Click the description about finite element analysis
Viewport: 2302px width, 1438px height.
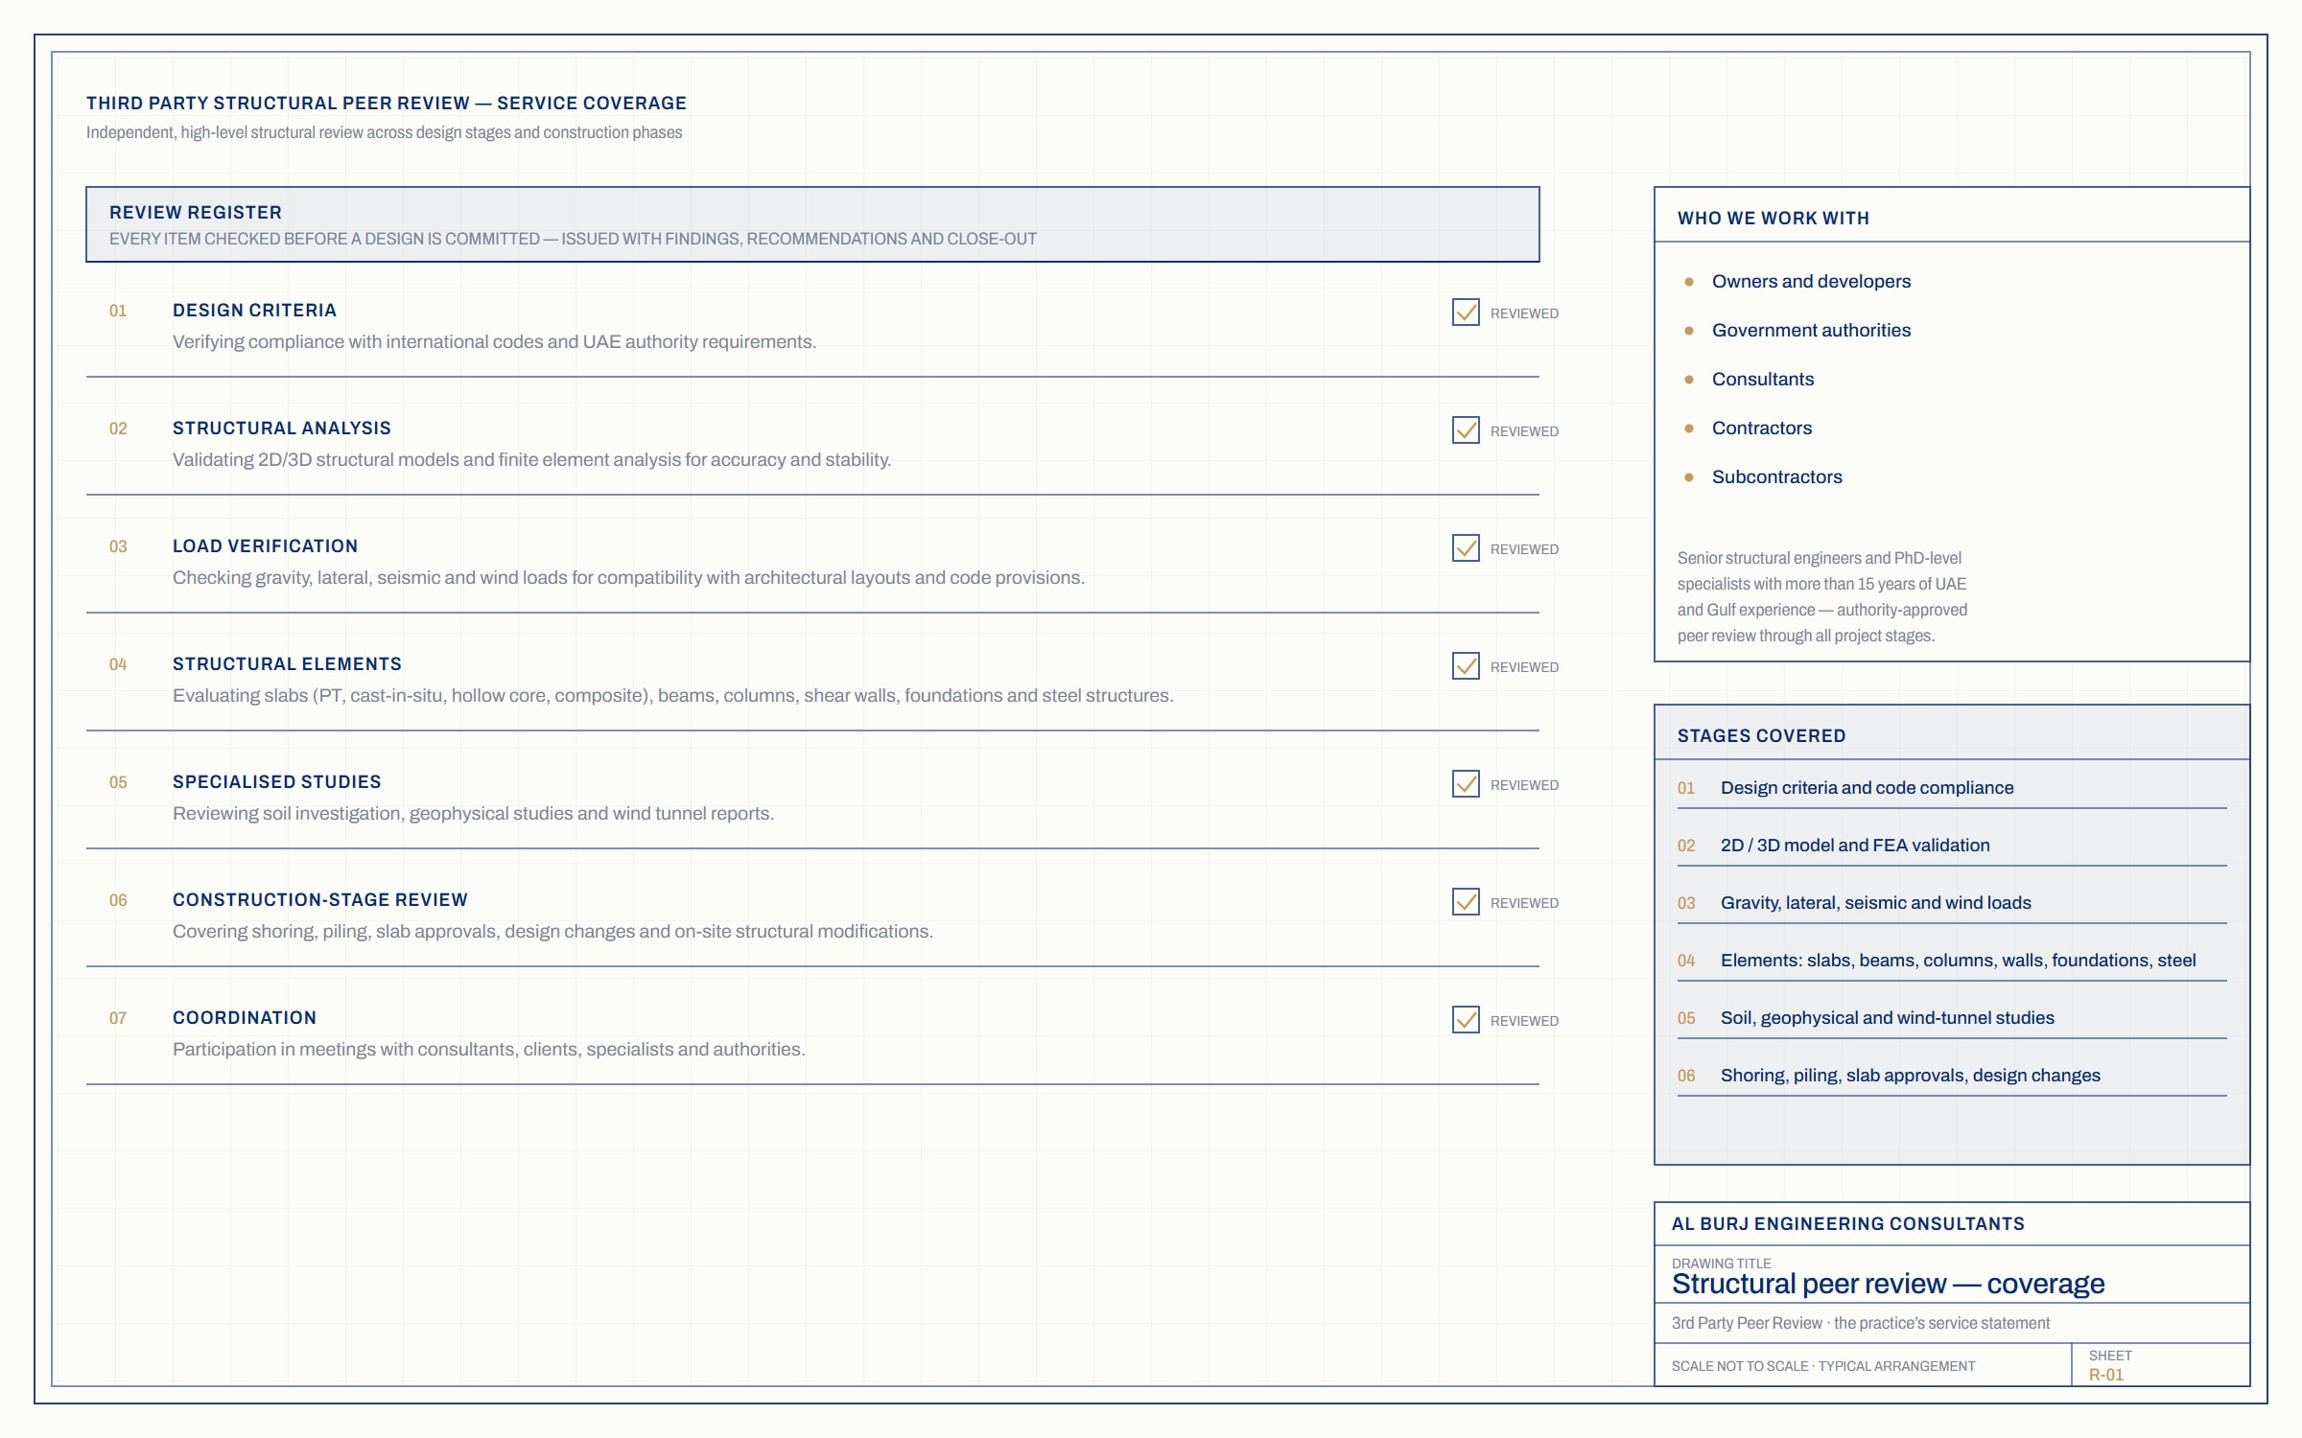pos(531,460)
